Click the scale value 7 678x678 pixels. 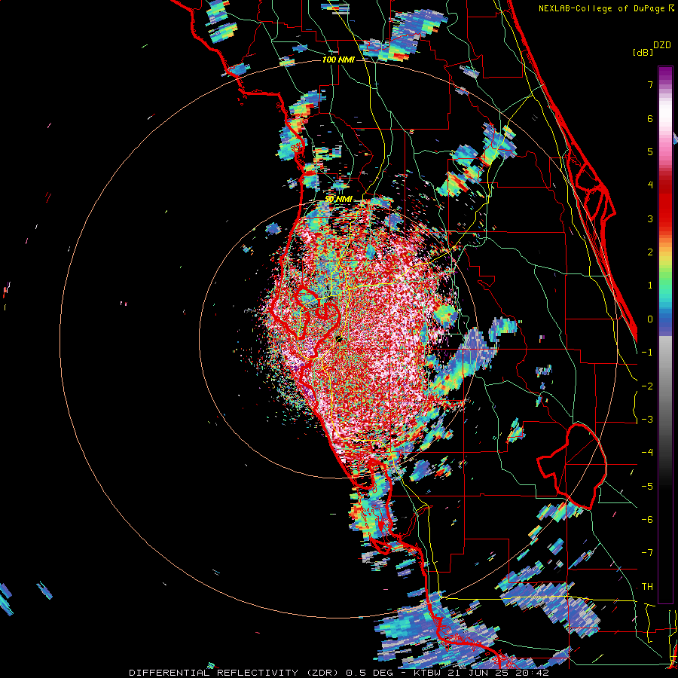click(650, 84)
